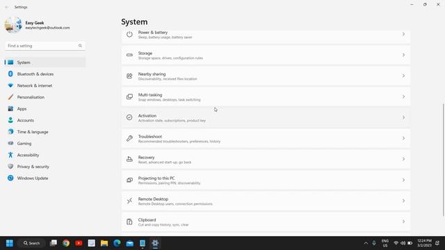Open Bluetooth & devices settings
This screenshot has height=250, width=445.
click(45, 74)
